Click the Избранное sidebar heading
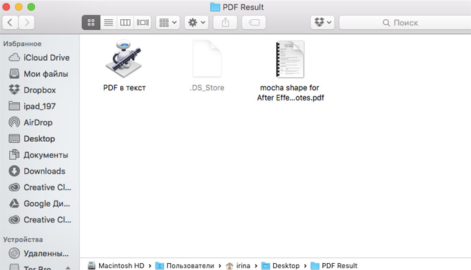Viewport: 471px width, 270px height. tap(22, 44)
